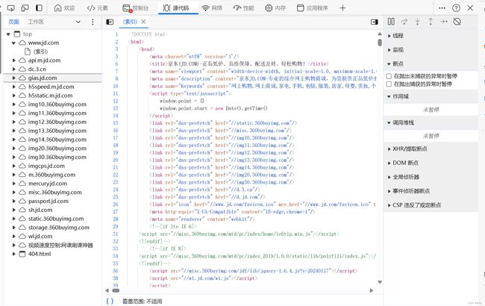The image size is (485, 306).
Task: Expand the h5speed.m.jd.com node
Action: point(14,87)
